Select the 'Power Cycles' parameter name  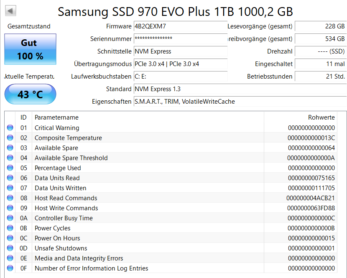click(x=52, y=228)
